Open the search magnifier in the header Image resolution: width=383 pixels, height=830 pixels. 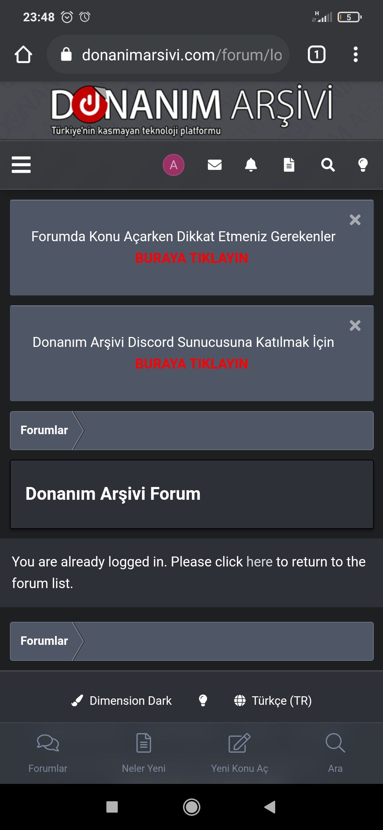pyautogui.click(x=328, y=165)
